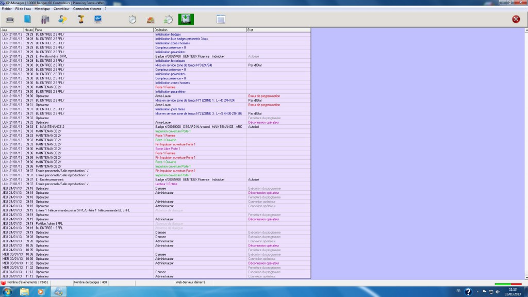Image resolution: width=528 pixels, height=297 pixels.
Task: Click "Nombre d'événements : 73451" in the status bar
Action: click(28, 283)
